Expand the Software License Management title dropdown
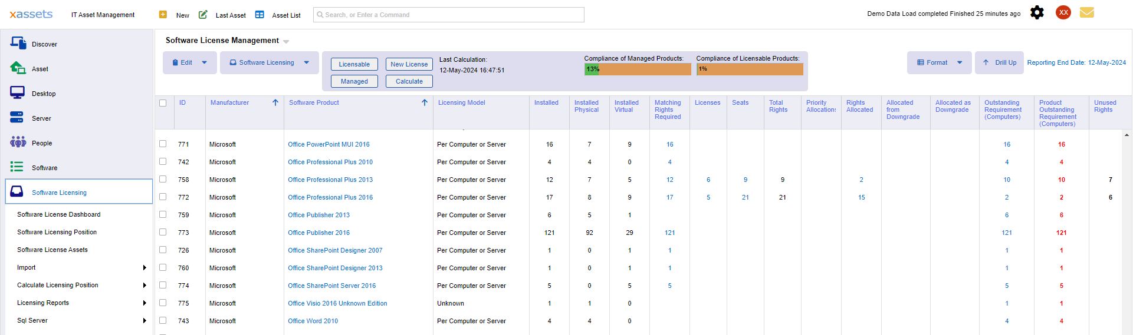The height and width of the screenshot is (335, 1133). pyautogui.click(x=286, y=42)
